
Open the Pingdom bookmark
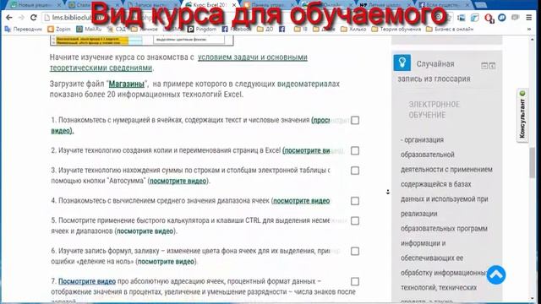pyautogui.click(x=202, y=30)
